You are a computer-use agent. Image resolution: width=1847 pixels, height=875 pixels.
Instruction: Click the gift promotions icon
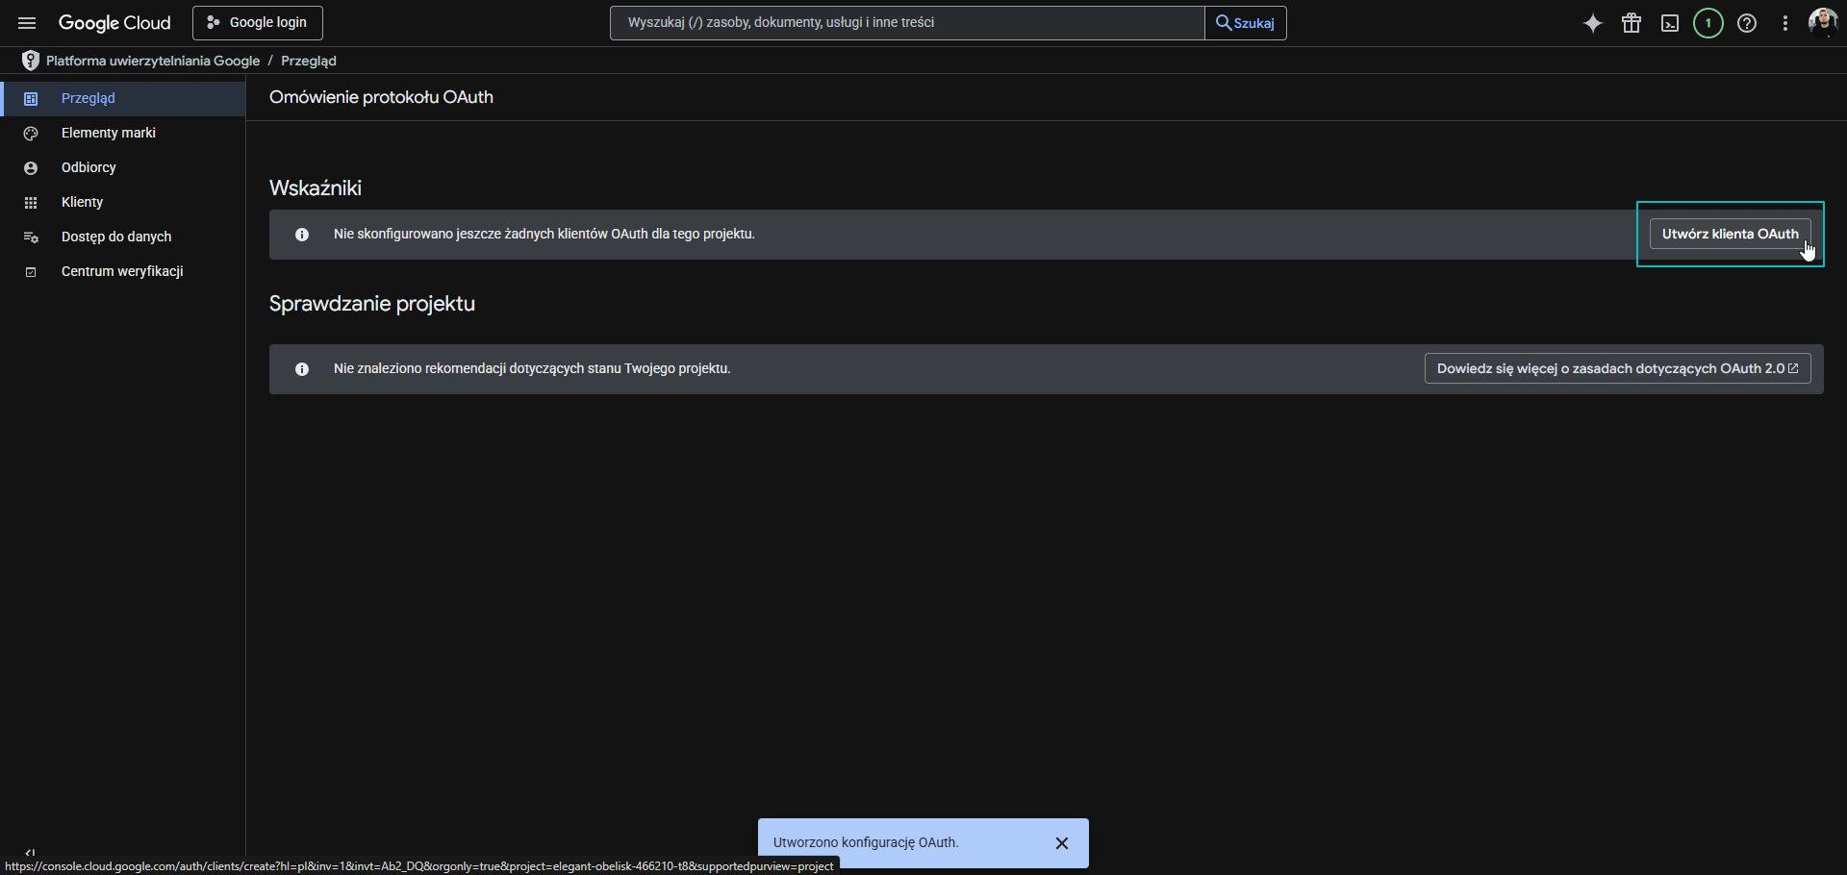[x=1632, y=22]
